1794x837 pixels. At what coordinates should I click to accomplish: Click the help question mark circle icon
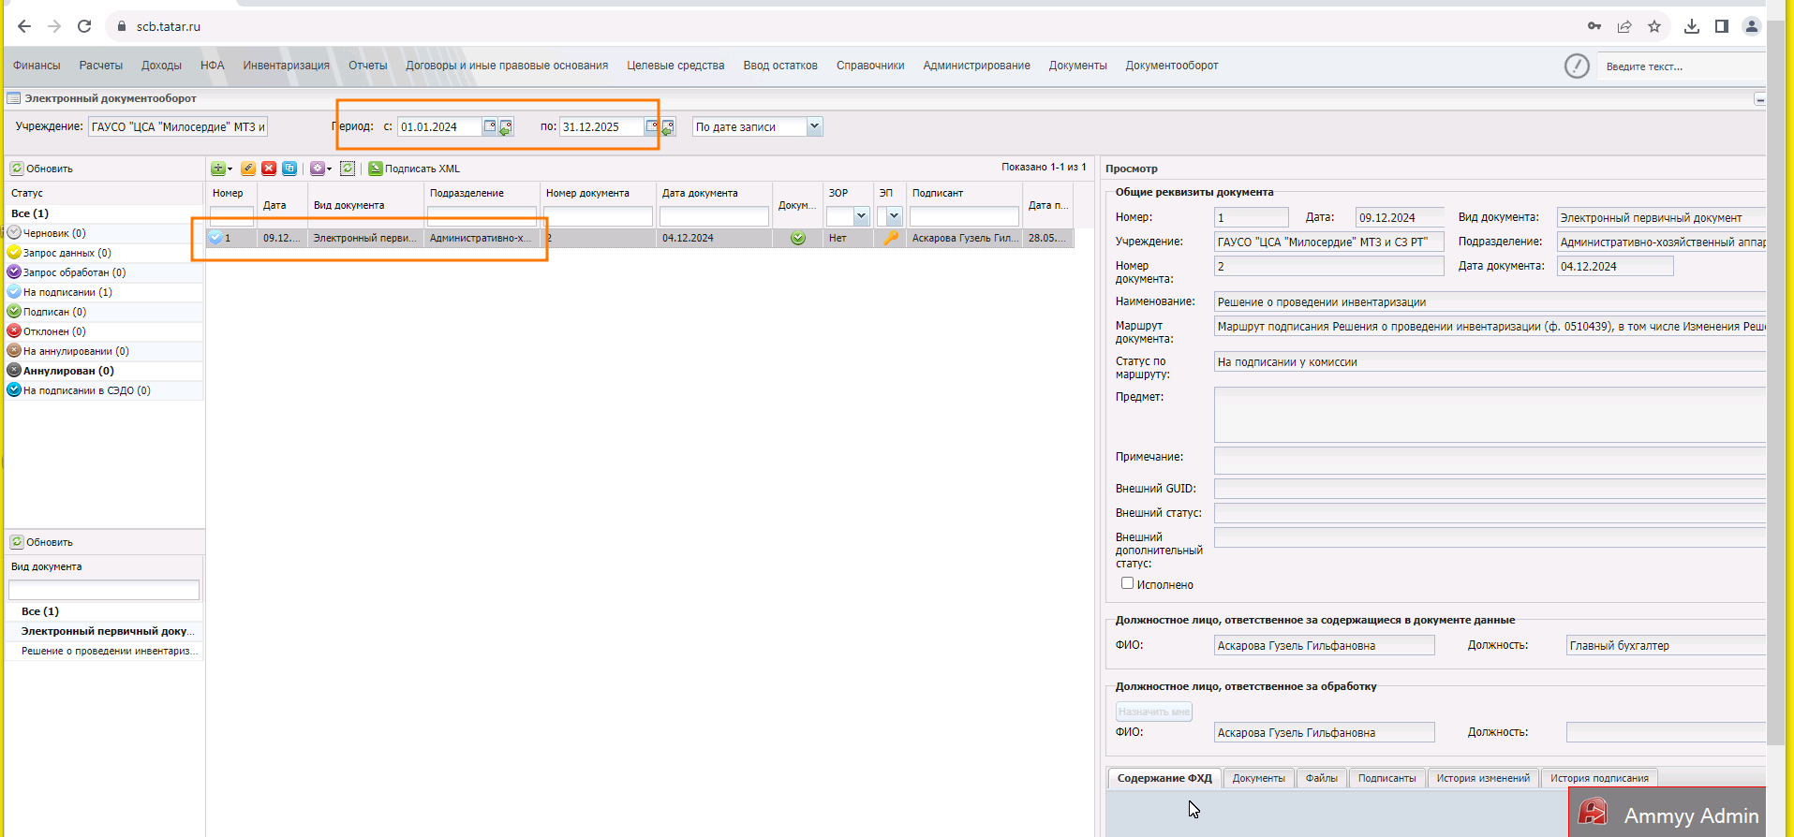(1577, 66)
